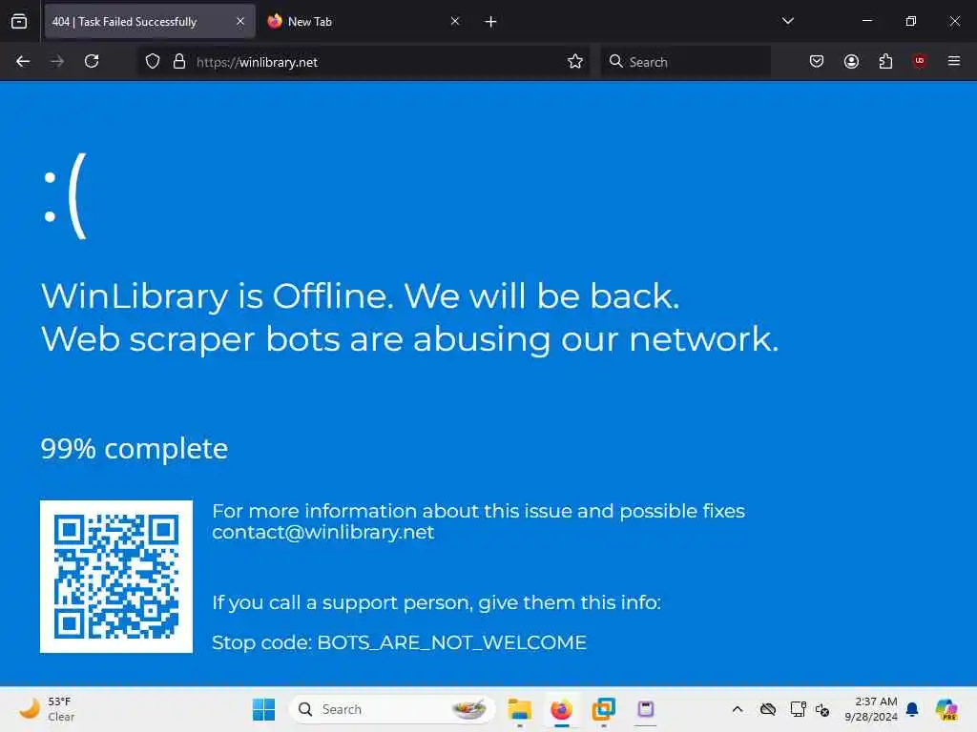Show hidden system tray icons chevron

tap(738, 709)
